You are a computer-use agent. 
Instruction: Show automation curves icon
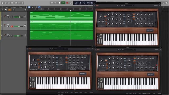point(32,7)
